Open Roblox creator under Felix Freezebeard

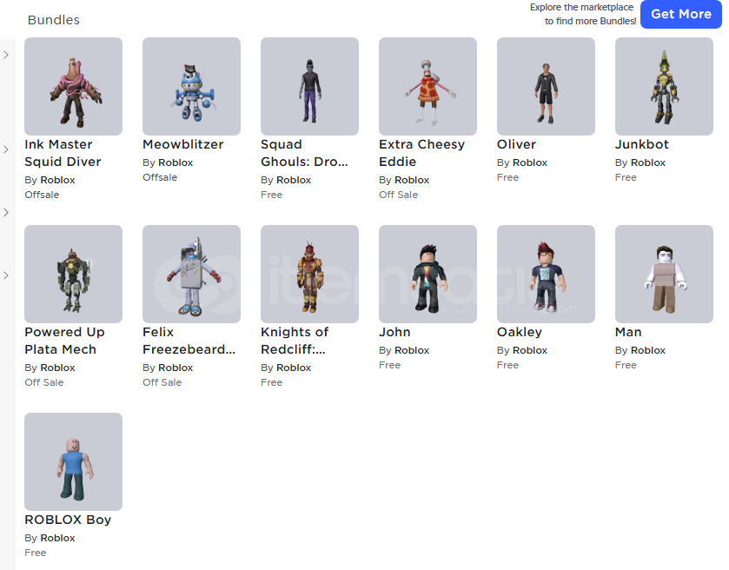click(176, 368)
